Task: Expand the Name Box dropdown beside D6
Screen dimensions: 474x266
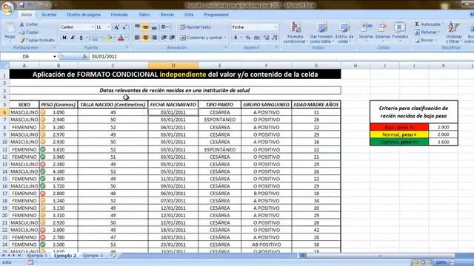Action: pos(54,56)
